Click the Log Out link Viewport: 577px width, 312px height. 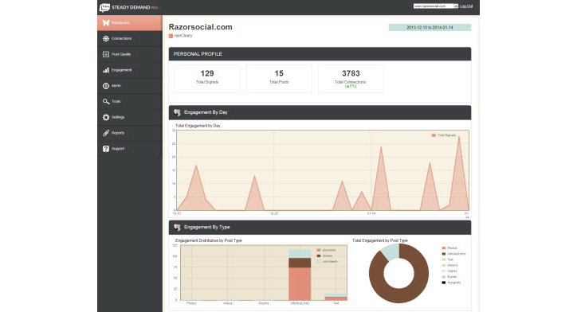click(x=466, y=6)
